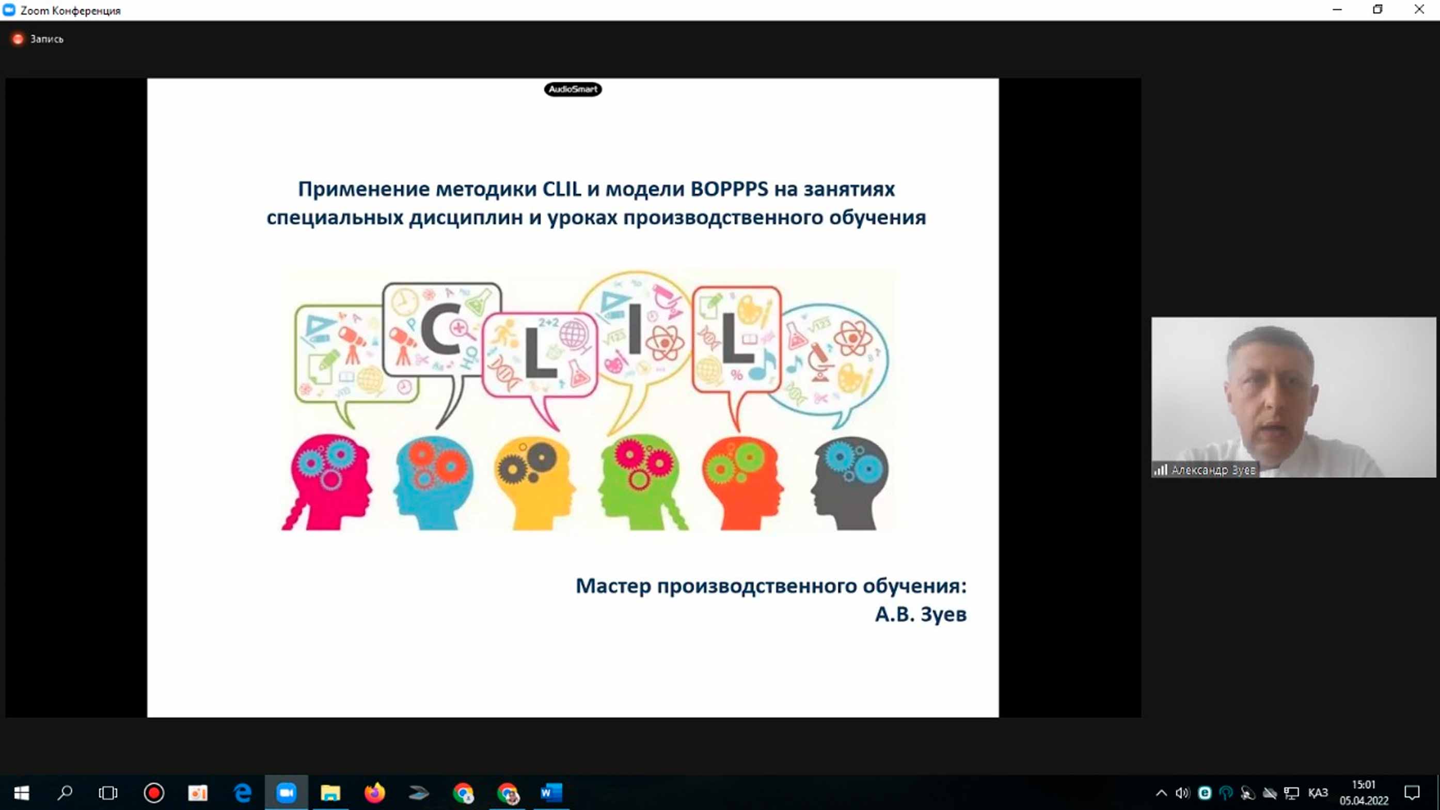Click the AudioSmart badge on slide

(x=573, y=89)
